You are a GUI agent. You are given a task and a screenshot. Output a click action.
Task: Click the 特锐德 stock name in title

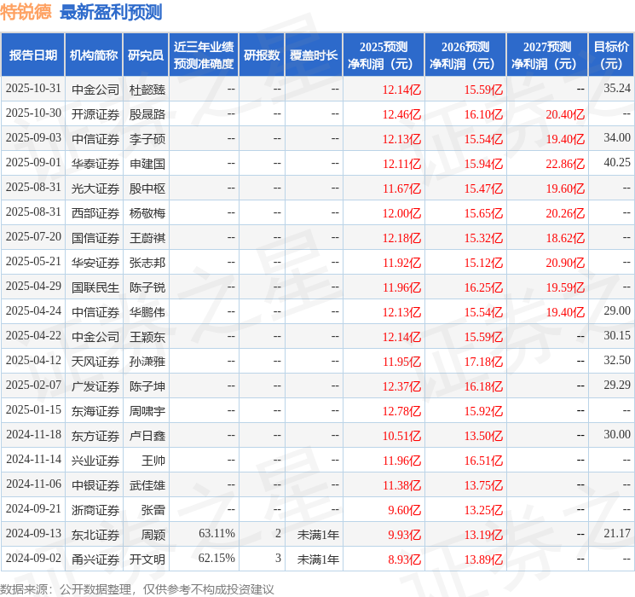coord(26,12)
